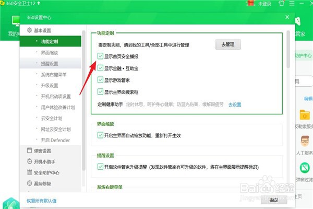
Task: Click the upgrade arrow next to 360安全卫士12
Action: [x=39, y=3]
